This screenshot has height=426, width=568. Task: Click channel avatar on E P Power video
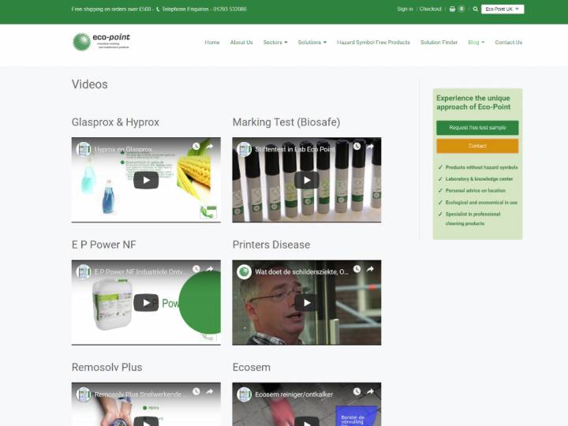click(84, 271)
